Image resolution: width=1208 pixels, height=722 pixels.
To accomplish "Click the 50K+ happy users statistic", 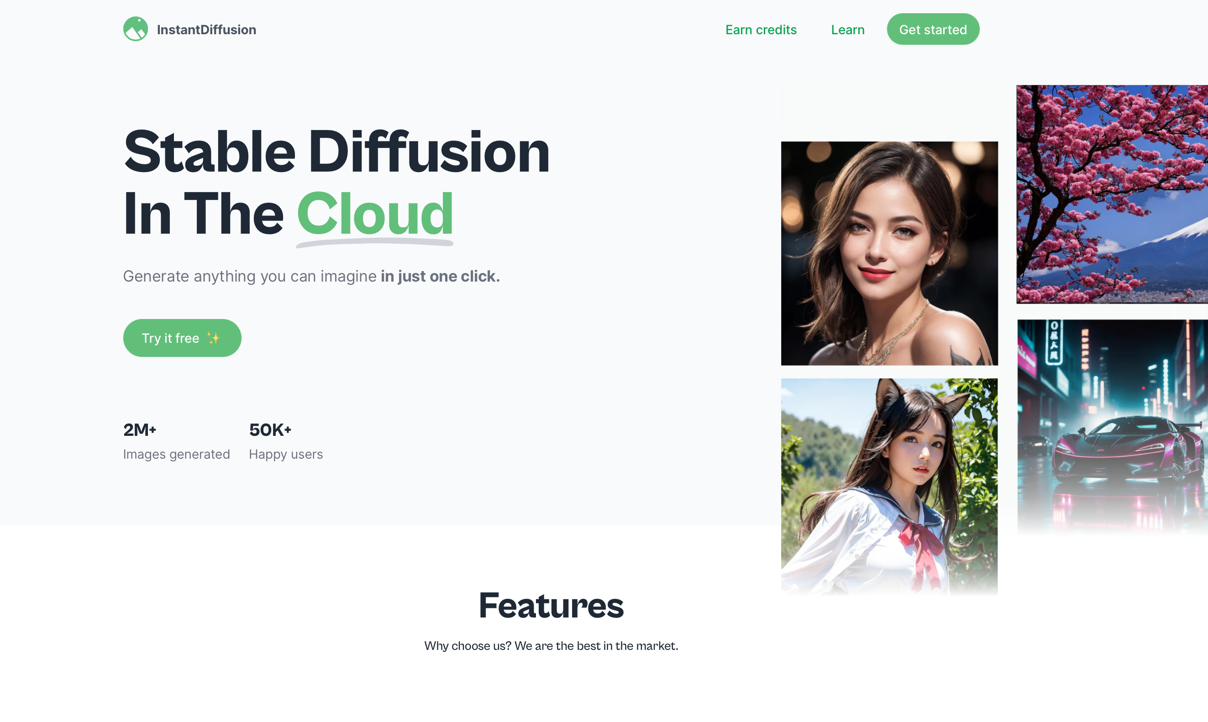I will pyautogui.click(x=270, y=430).
